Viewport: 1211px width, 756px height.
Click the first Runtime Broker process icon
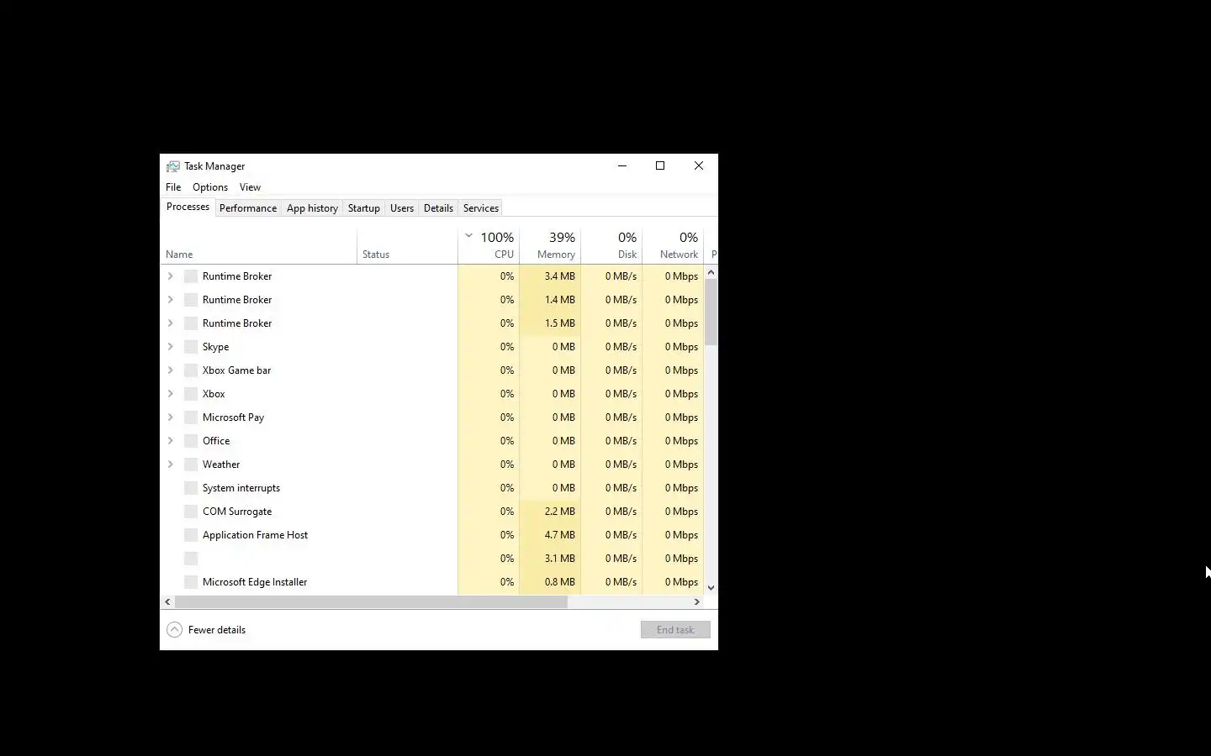point(191,276)
